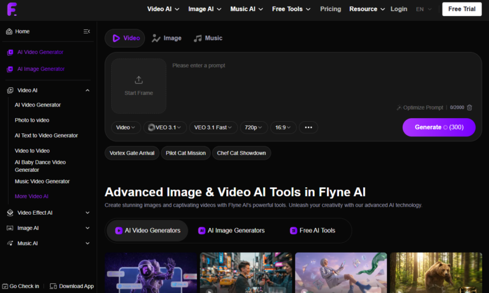Open the Video type dropdown
Screen dimensions: 489x293
tap(126, 127)
